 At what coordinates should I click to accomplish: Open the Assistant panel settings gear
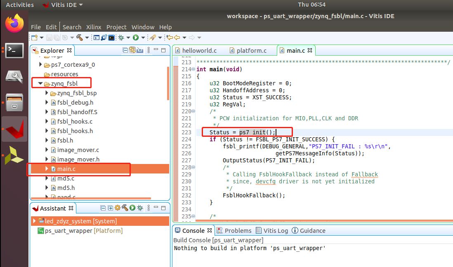[118, 208]
